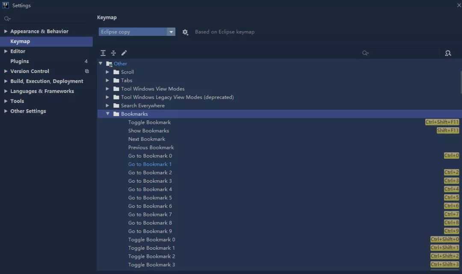Click Find Actions by Shortcut icon
Screen dimensions: 462x274
(448, 53)
